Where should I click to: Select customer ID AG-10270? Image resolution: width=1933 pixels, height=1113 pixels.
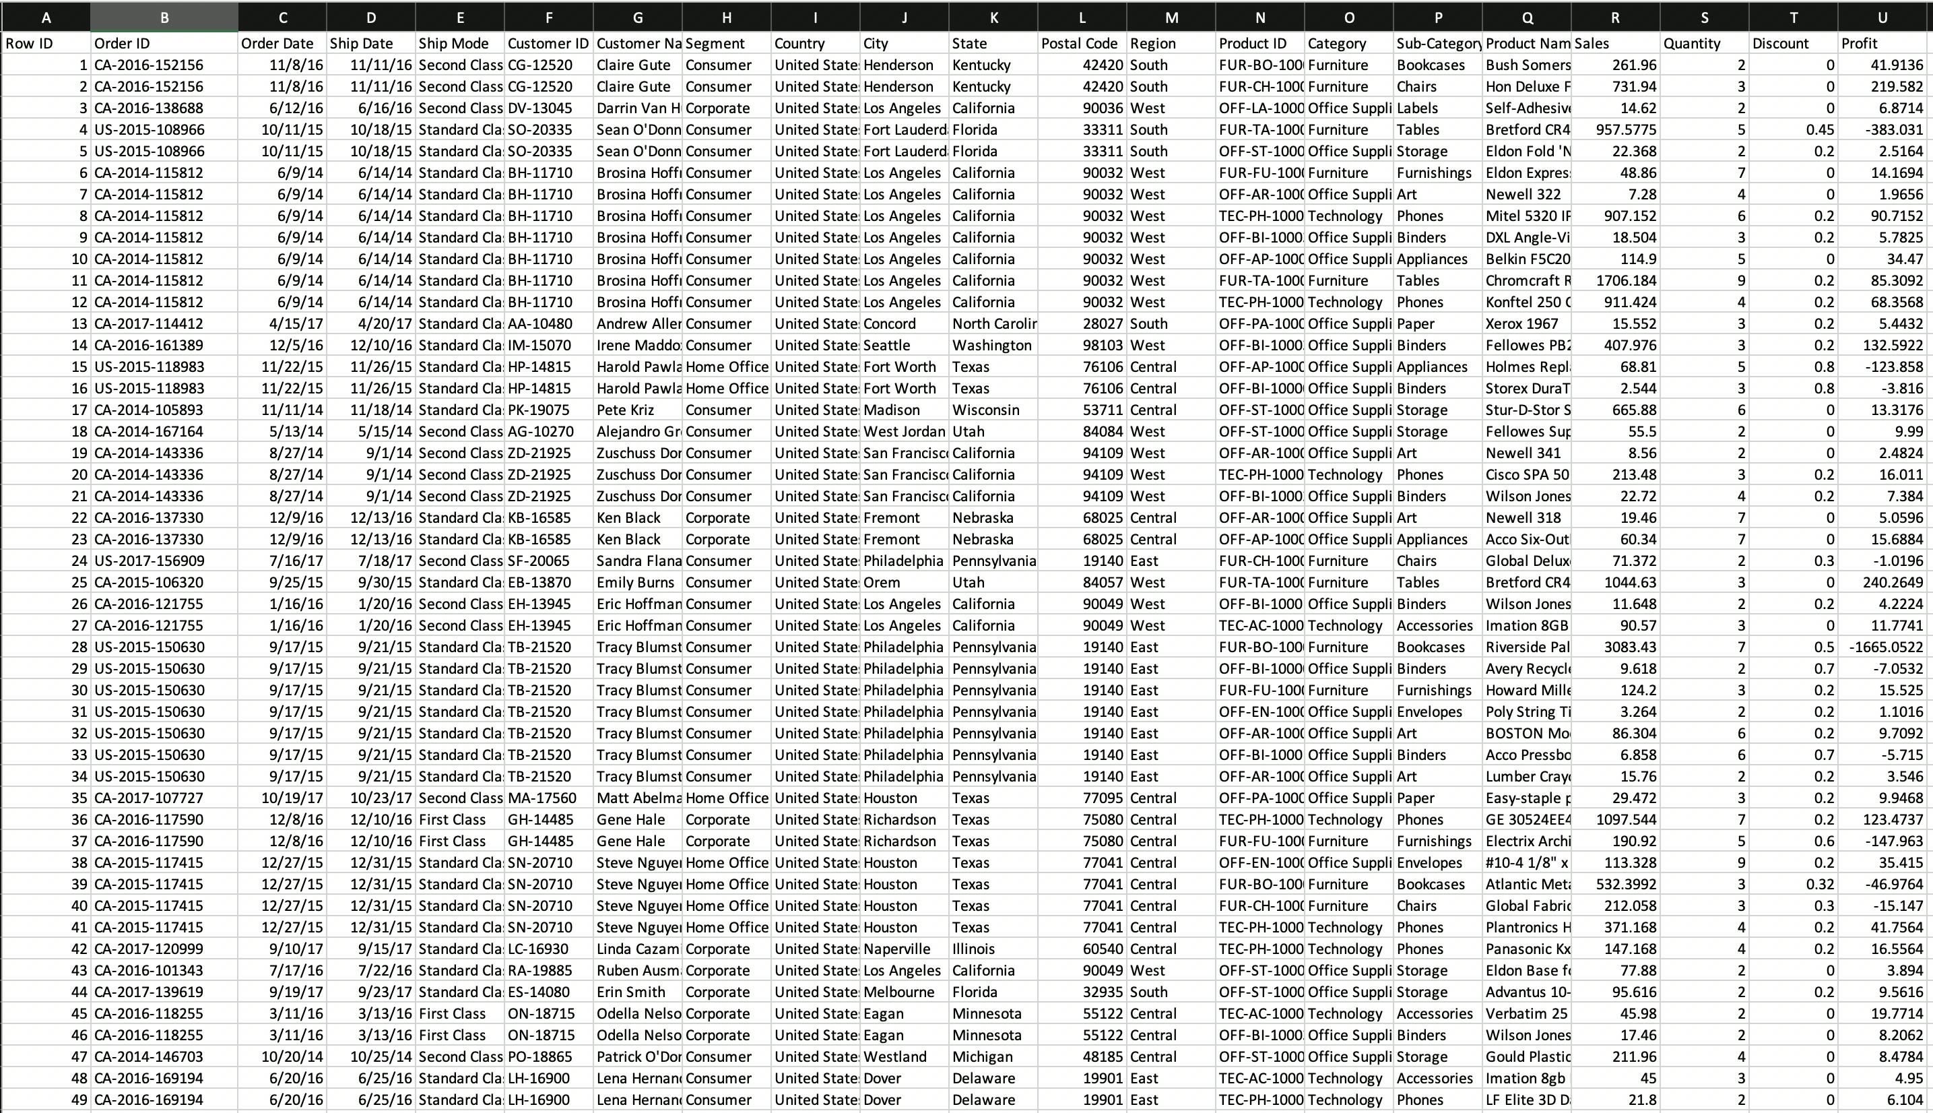pyautogui.click(x=548, y=431)
